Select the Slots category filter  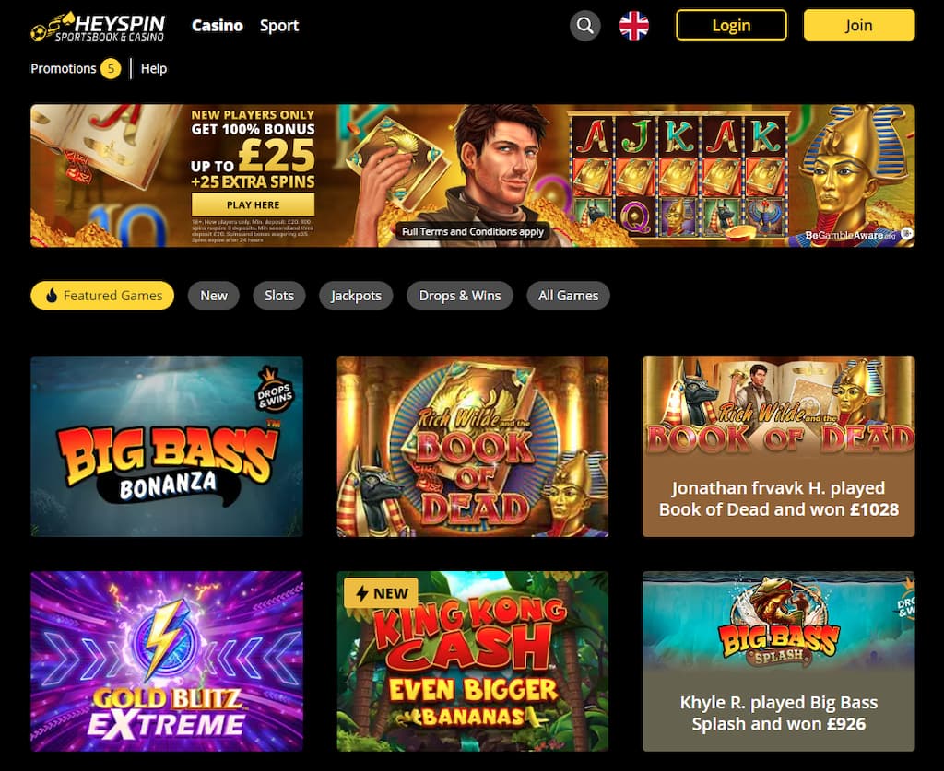279,296
